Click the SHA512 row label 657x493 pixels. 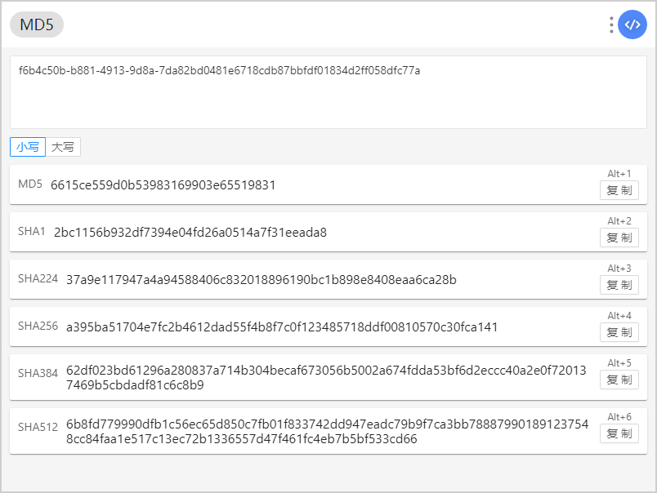pos(38,427)
